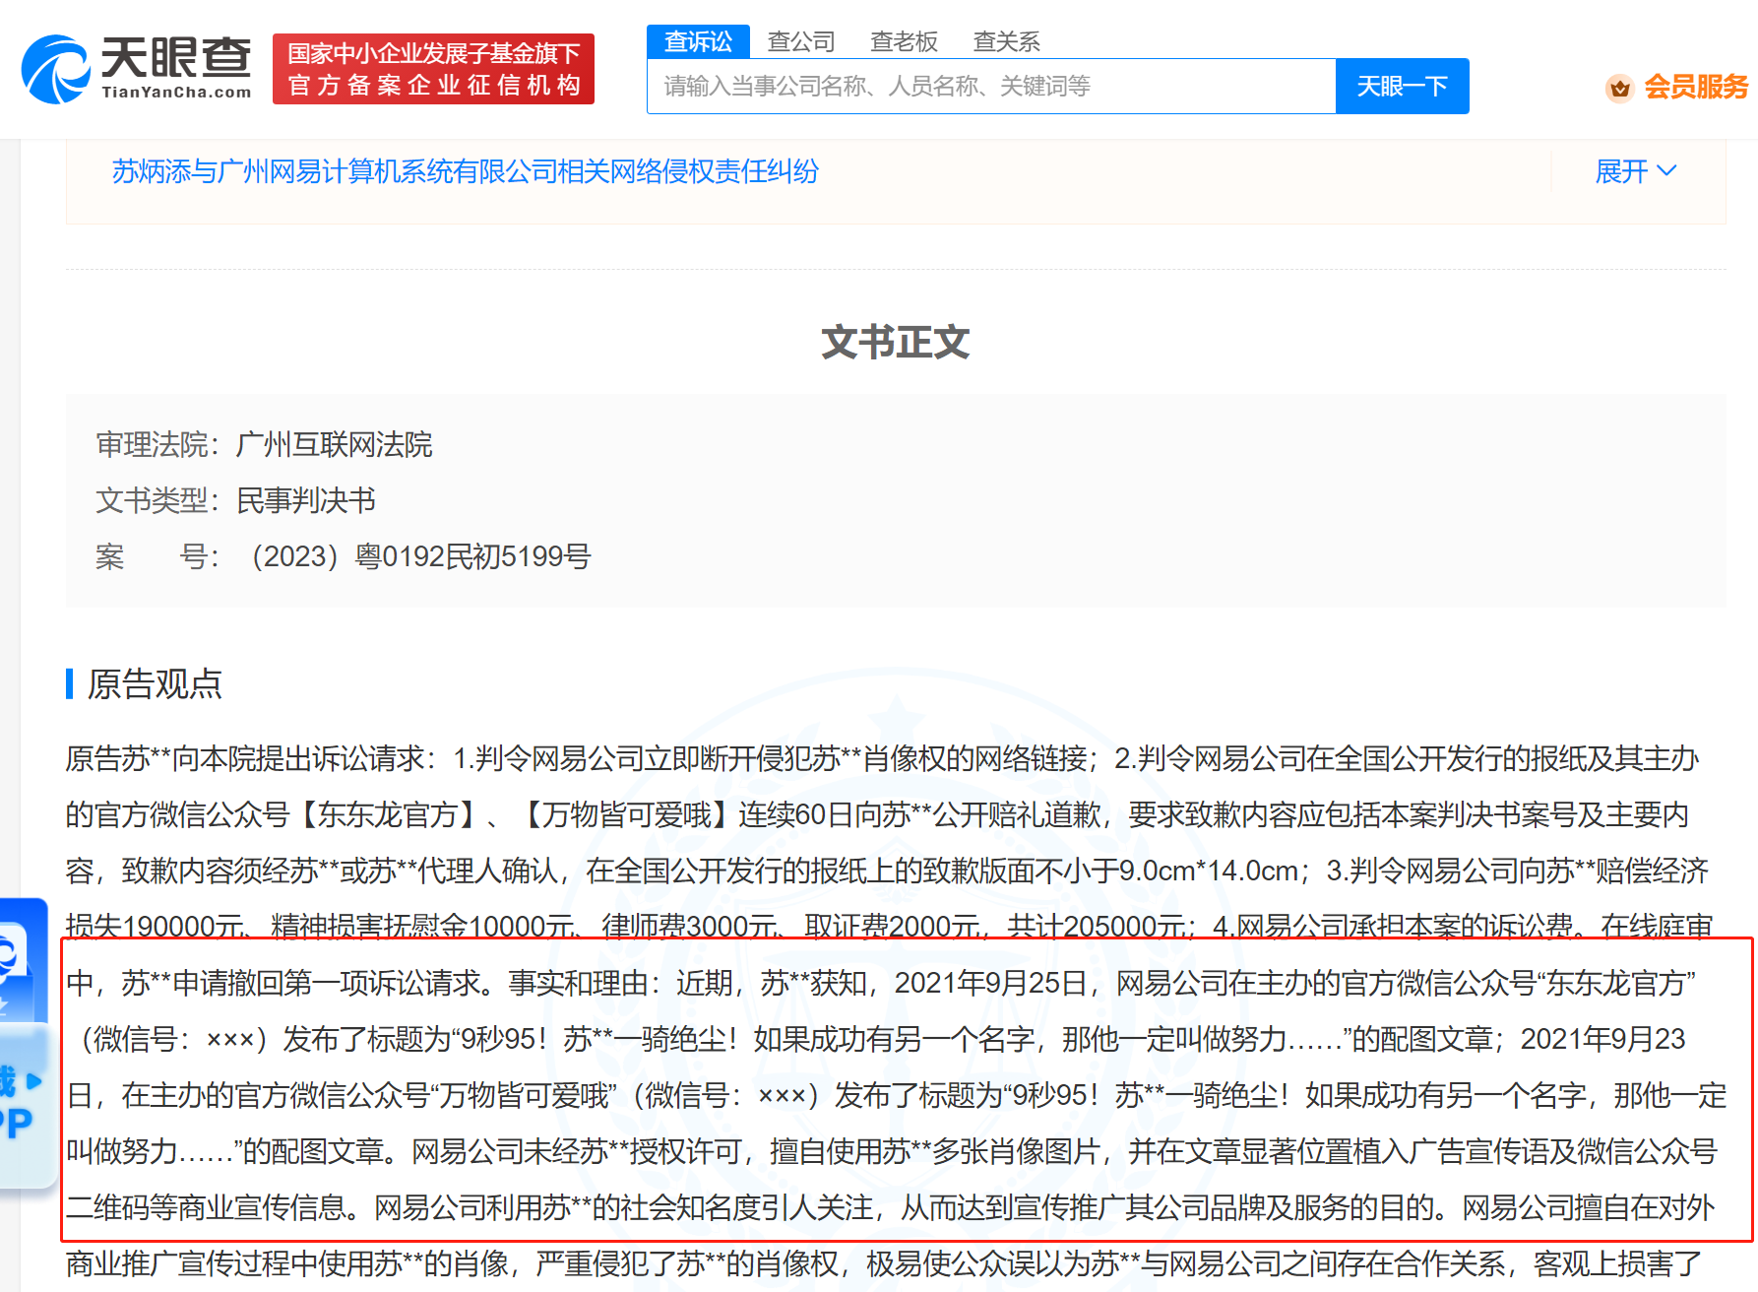
Task: Click the red 官方备案企业征信机构 banner
Action: [x=433, y=69]
